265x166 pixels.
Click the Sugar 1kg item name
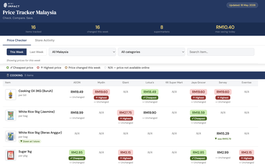tap(25, 152)
